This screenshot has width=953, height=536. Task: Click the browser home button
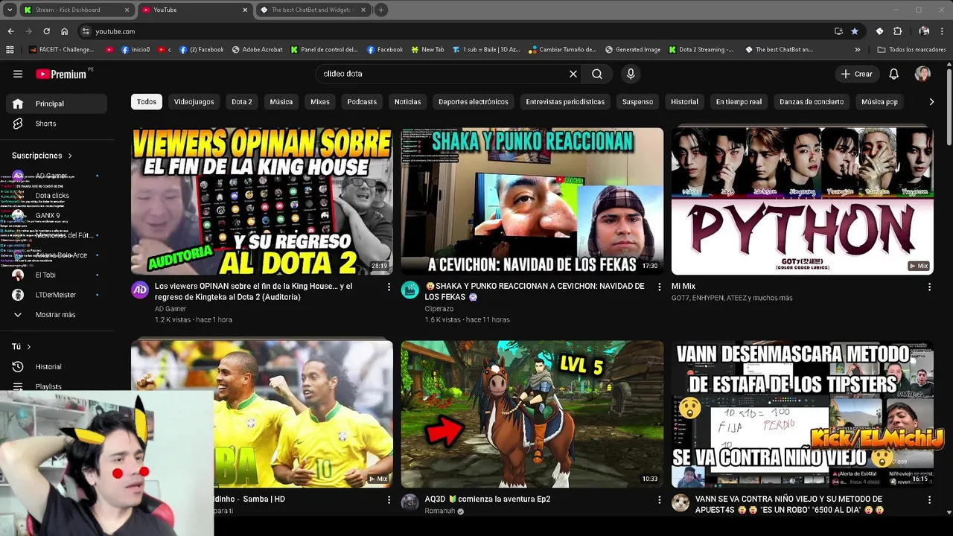pos(65,31)
